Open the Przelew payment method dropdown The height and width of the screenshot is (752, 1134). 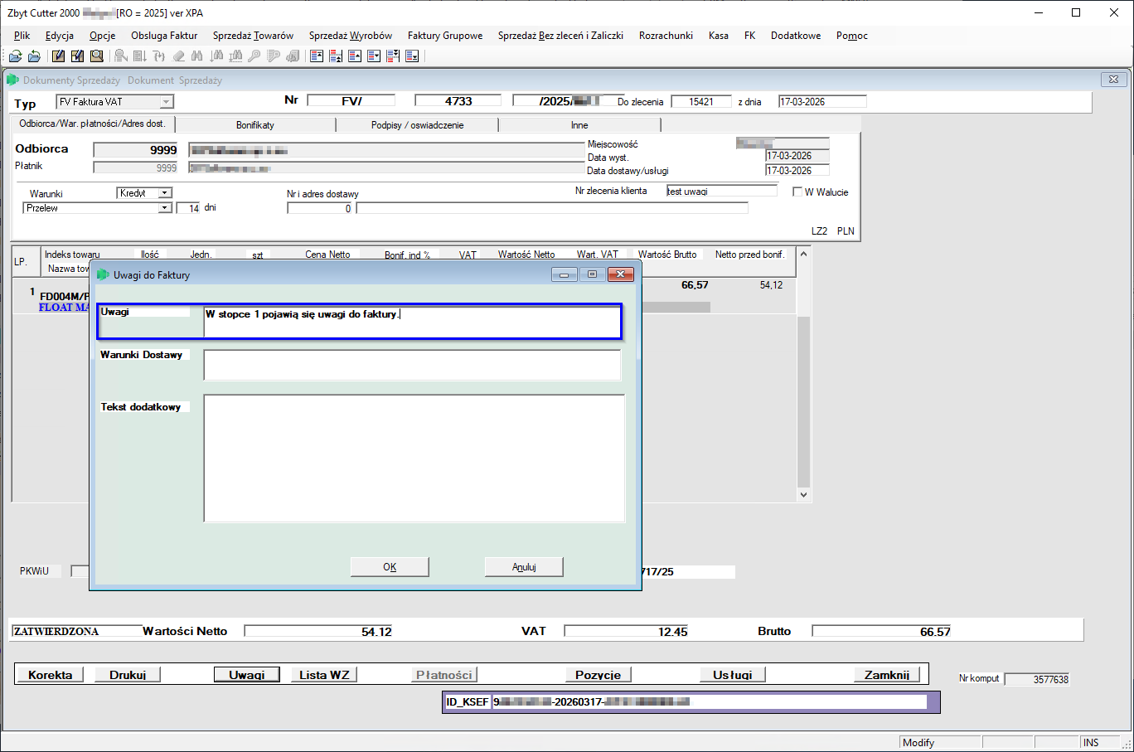pos(165,208)
